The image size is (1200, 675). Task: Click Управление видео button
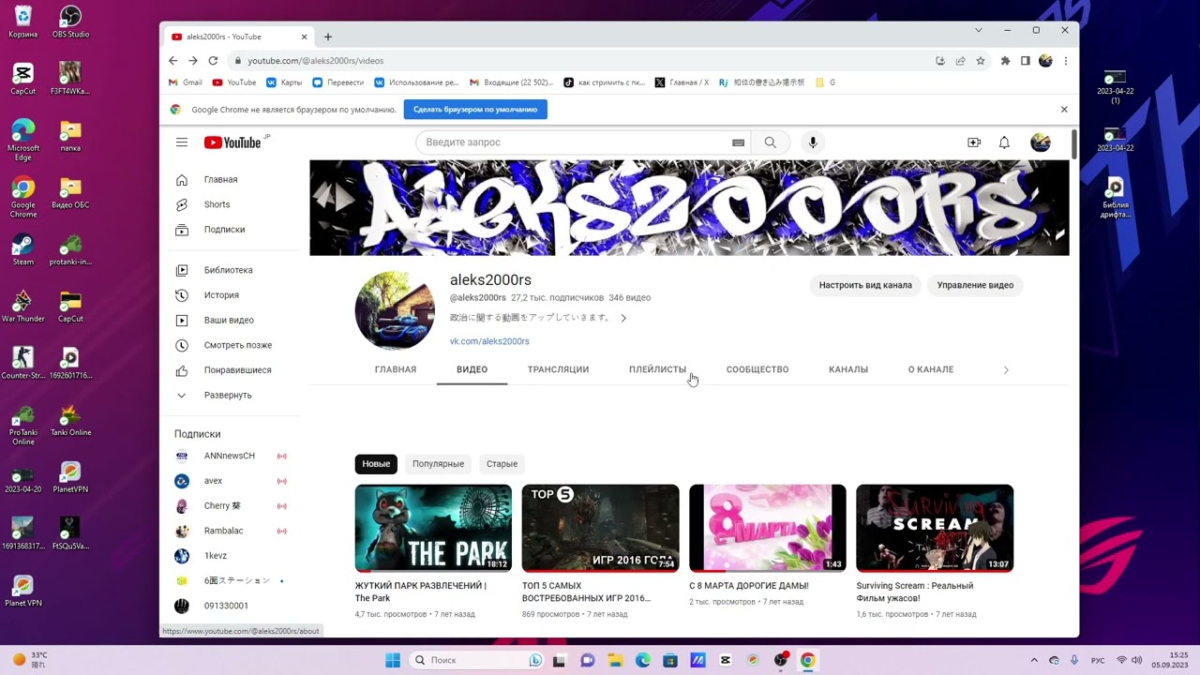[x=975, y=285]
